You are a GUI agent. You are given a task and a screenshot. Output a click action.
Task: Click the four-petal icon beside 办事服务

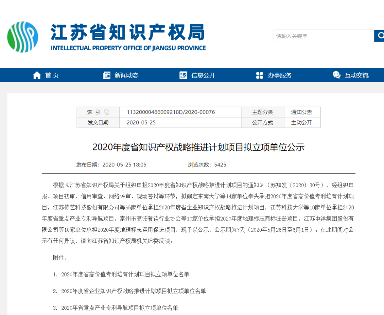(260, 75)
